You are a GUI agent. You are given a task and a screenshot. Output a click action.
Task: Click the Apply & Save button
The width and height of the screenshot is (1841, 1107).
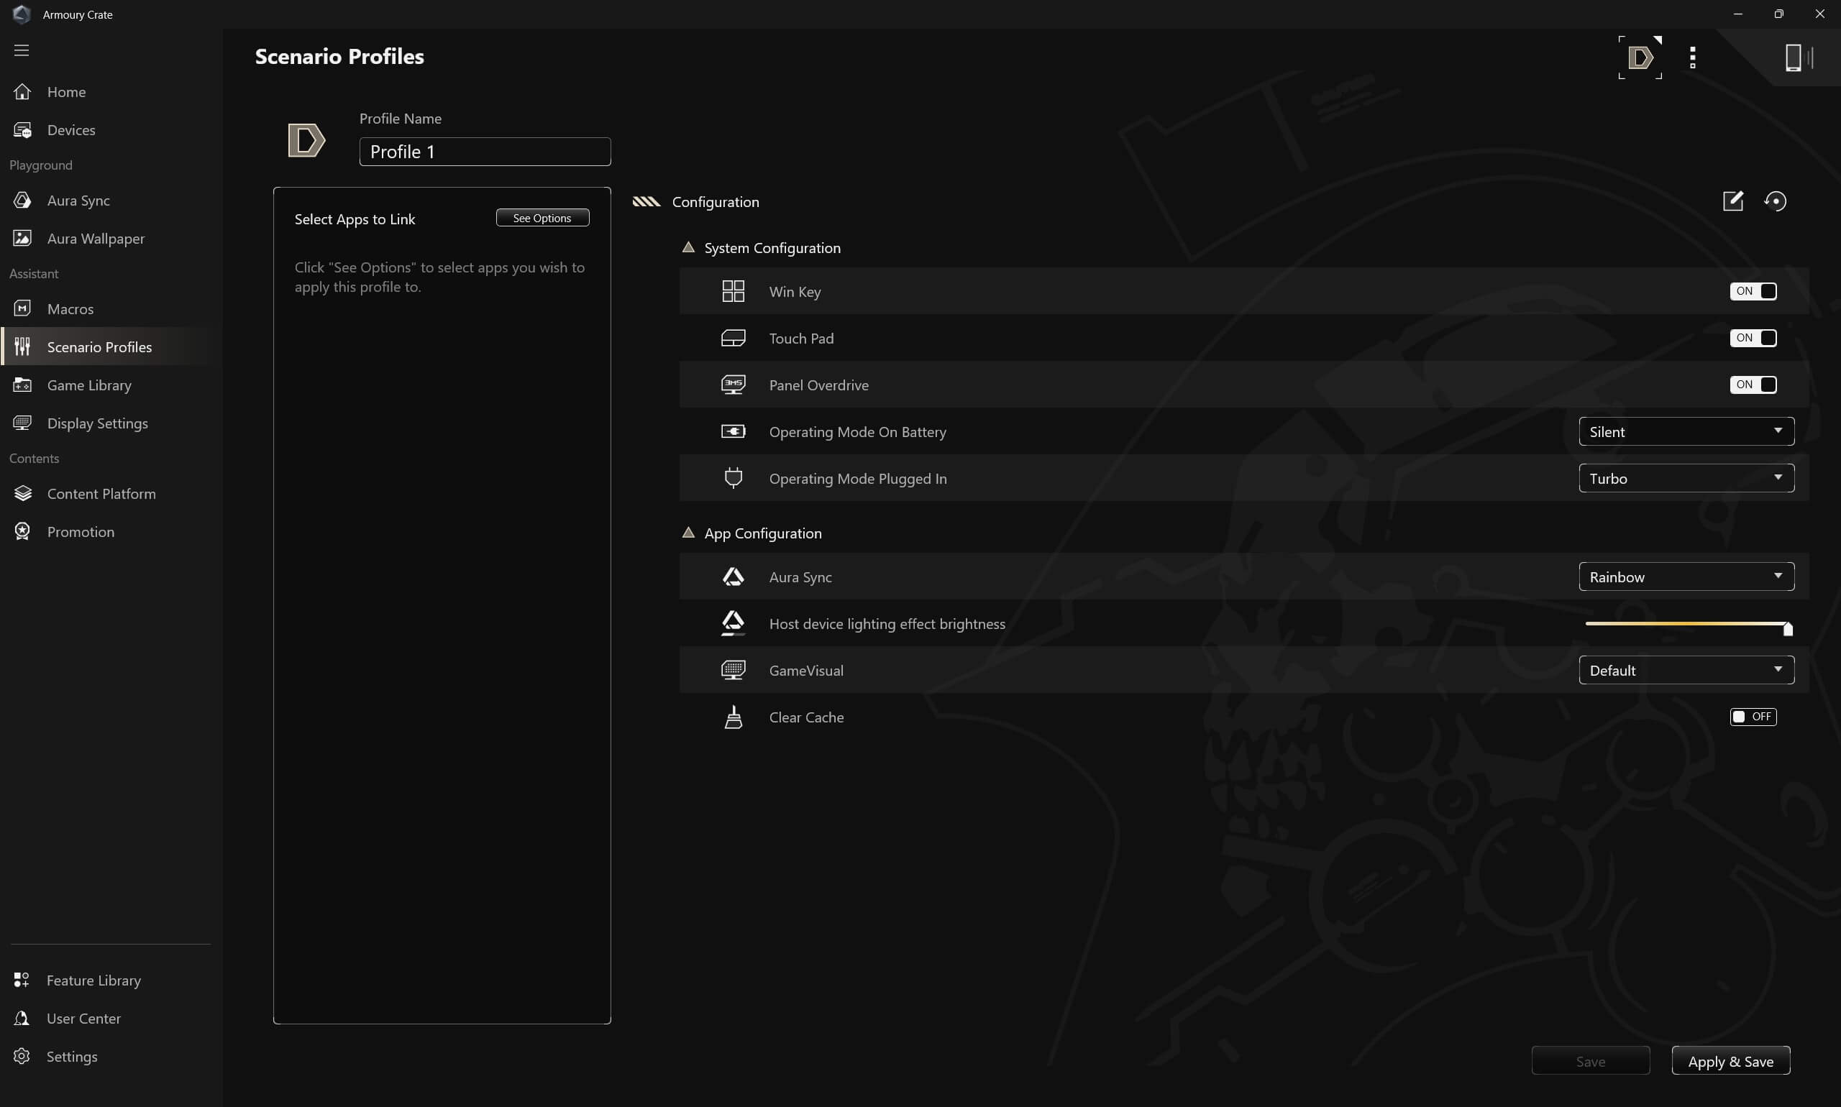tap(1730, 1061)
